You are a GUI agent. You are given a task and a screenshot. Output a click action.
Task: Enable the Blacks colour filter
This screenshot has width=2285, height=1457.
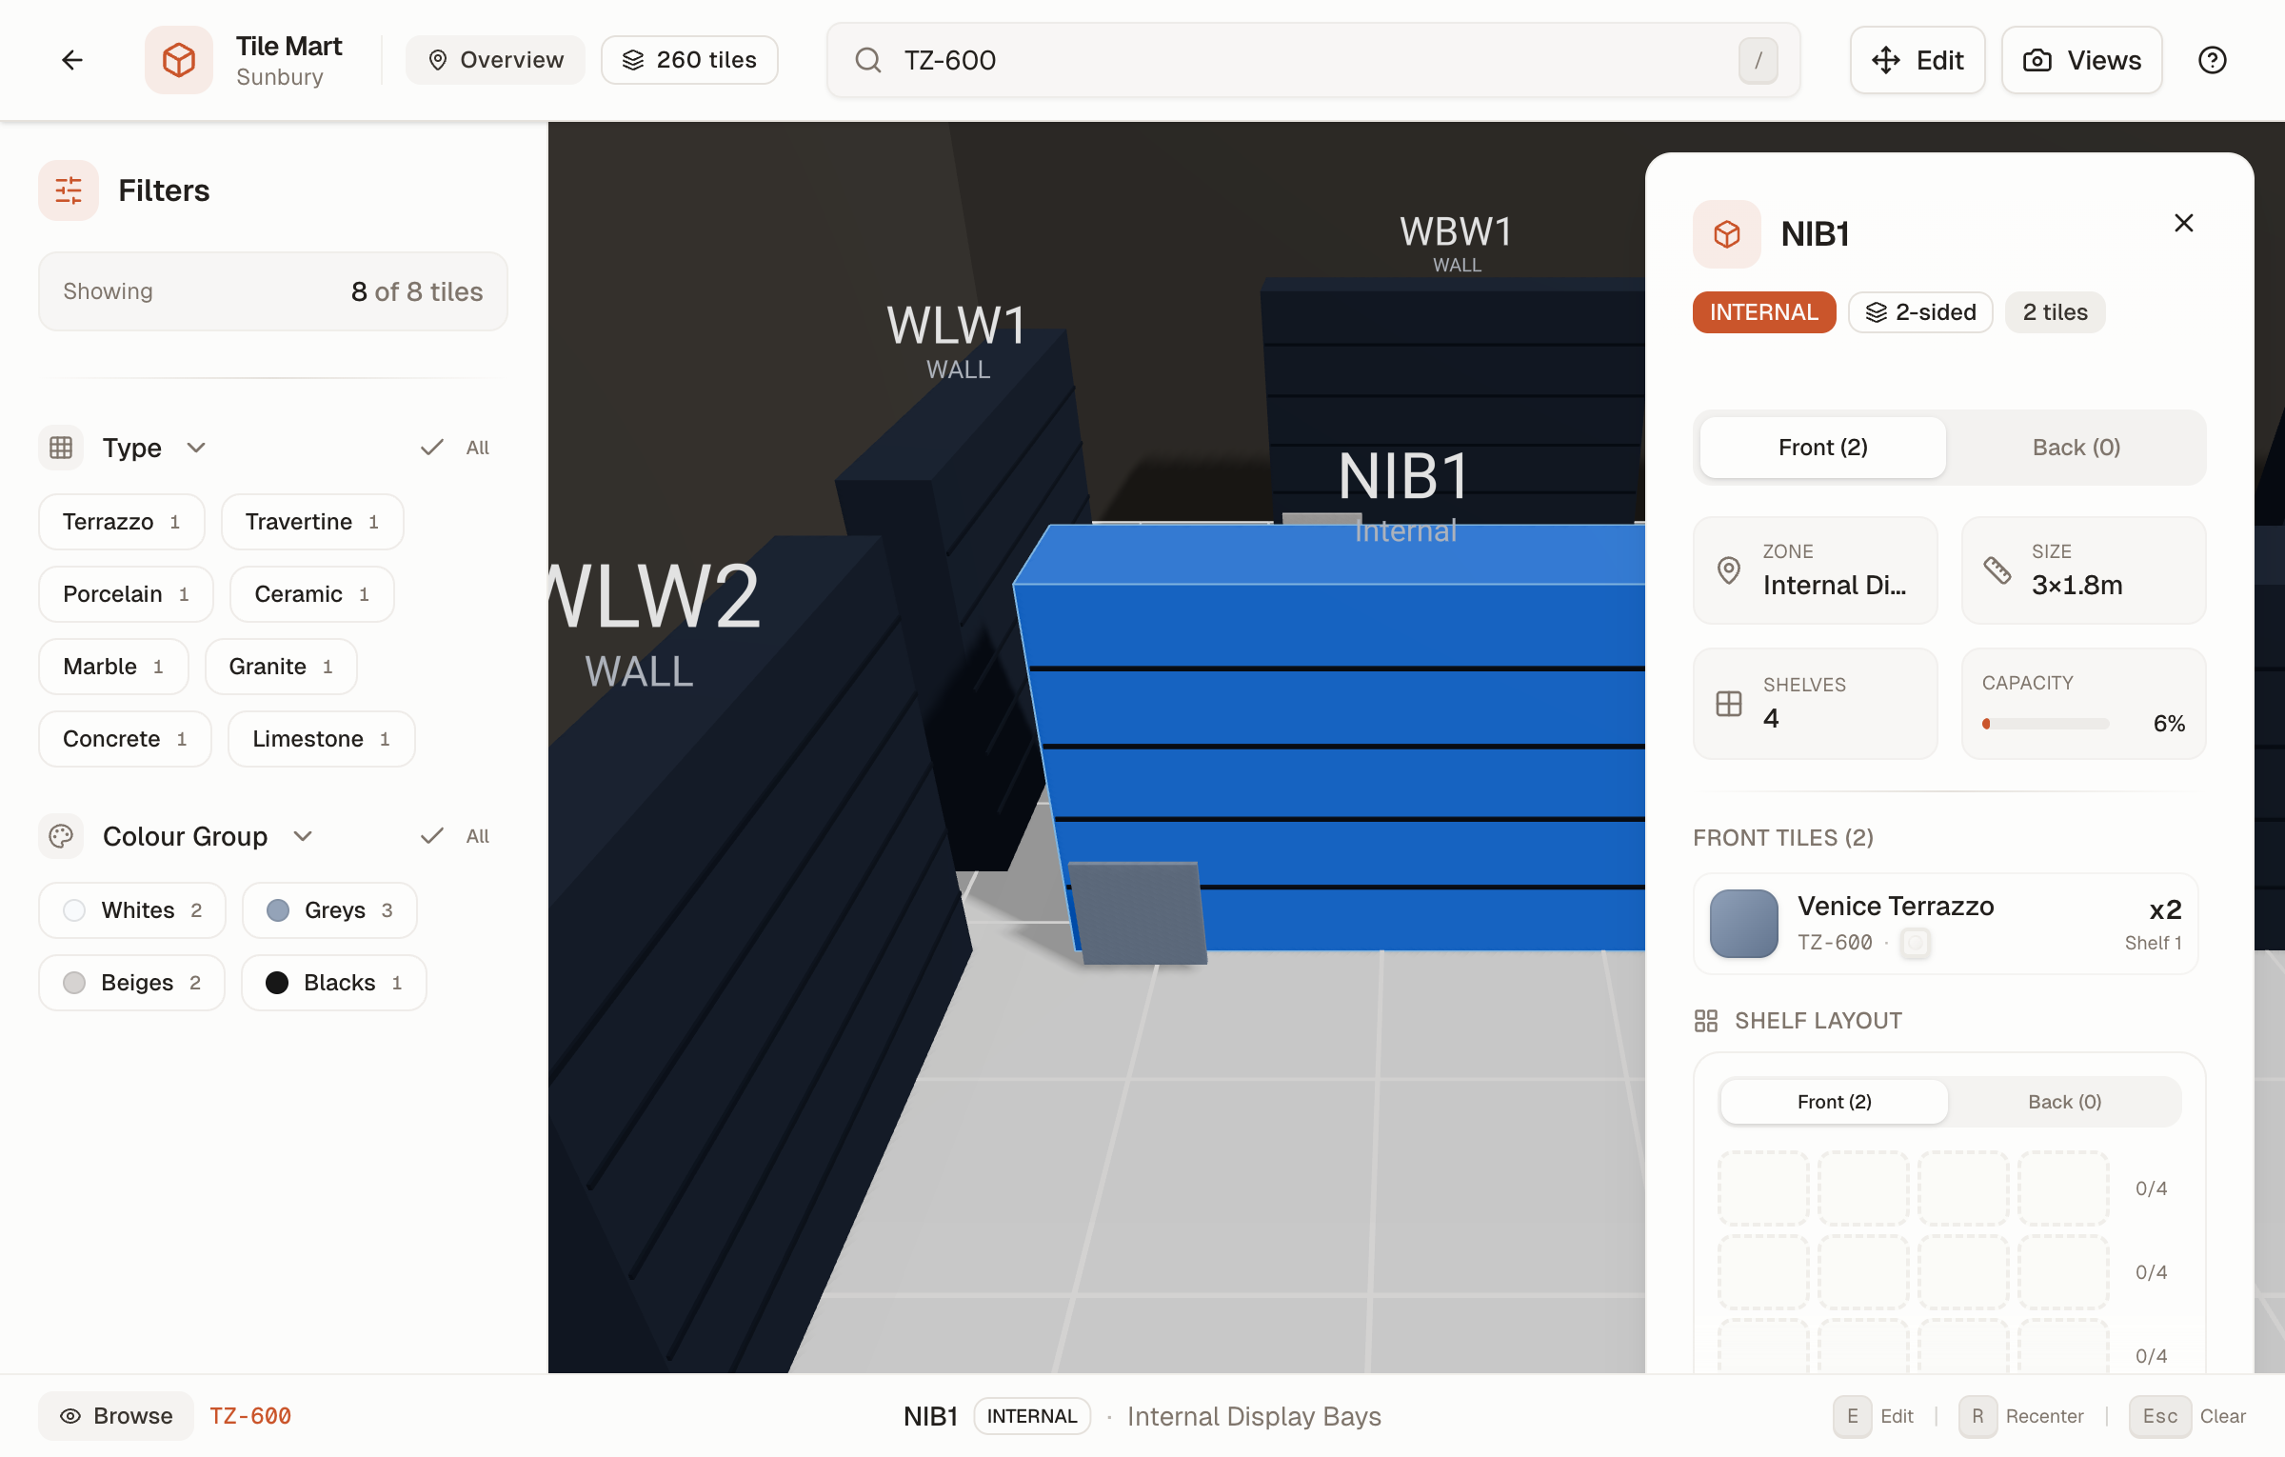333,982
